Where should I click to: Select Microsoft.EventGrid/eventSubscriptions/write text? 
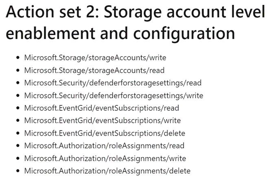103,121
